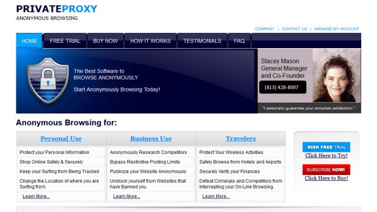Open the How It Works page
This screenshot has height=212, width=377.
150,41
